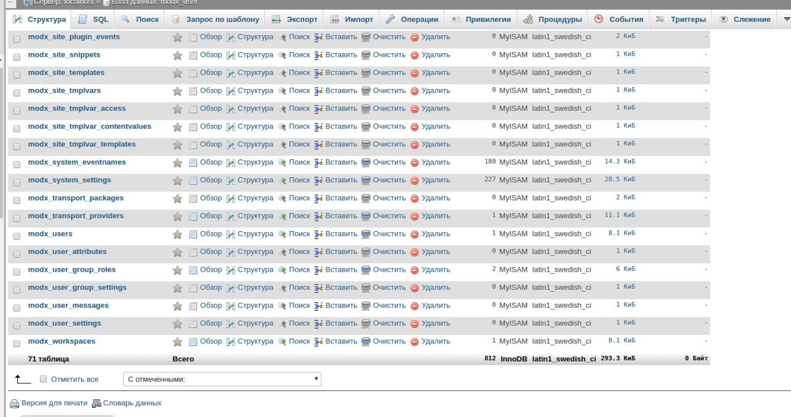This screenshot has width=791, height=417.
Task: Click the favorite star for modx_site_snippets
Action: point(177,56)
